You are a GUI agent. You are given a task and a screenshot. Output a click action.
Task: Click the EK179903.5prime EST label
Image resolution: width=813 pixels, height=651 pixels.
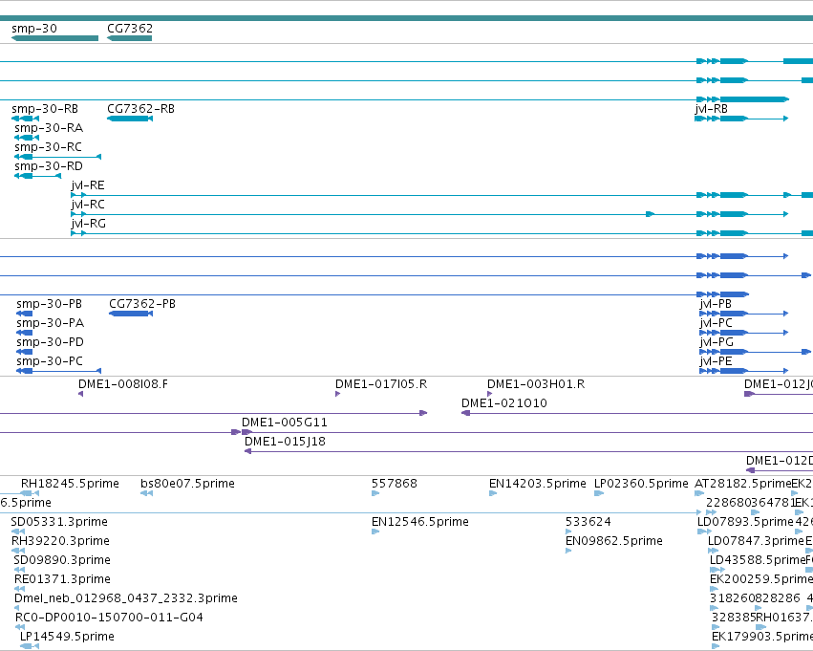tap(762, 637)
